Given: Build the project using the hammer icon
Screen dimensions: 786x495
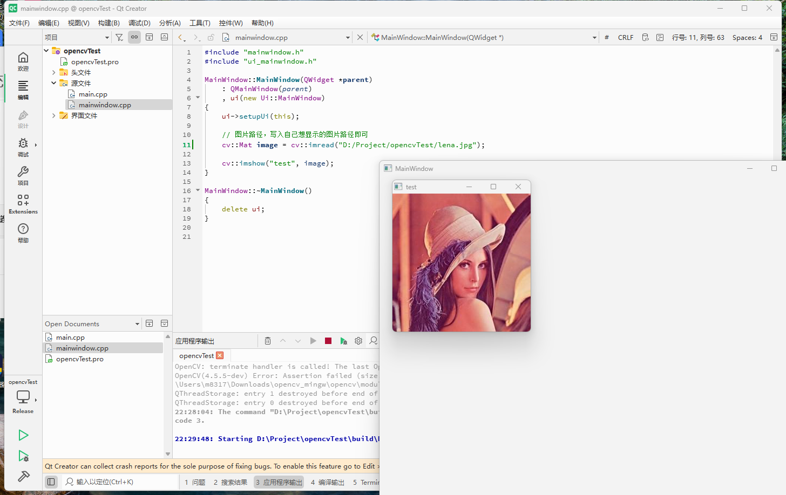Looking at the screenshot, I should (x=24, y=477).
